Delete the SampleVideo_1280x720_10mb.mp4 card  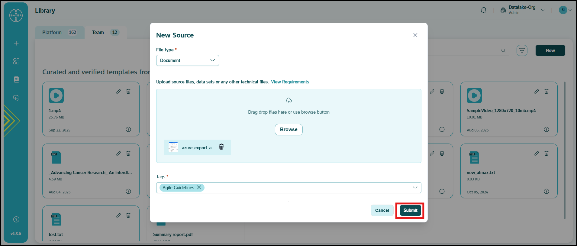(x=546, y=91)
